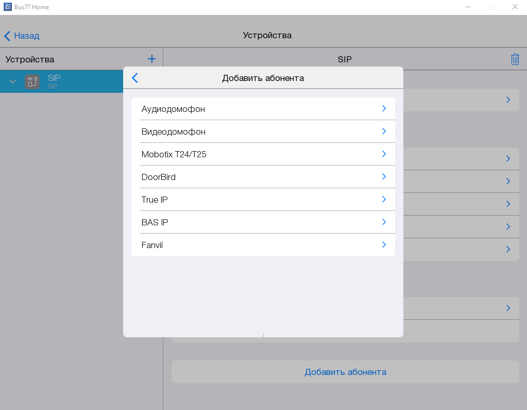
Task: Click the SIP device icon in sidebar
Action: click(32, 81)
